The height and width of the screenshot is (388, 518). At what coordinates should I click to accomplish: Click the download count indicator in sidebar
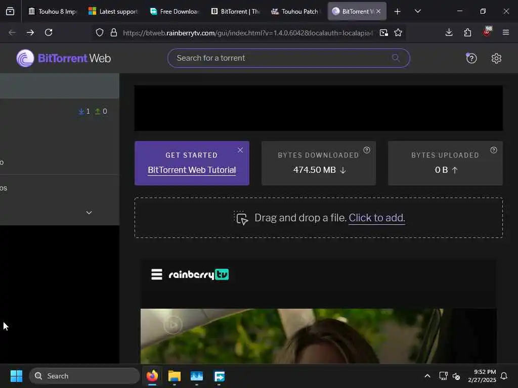[x=84, y=111]
